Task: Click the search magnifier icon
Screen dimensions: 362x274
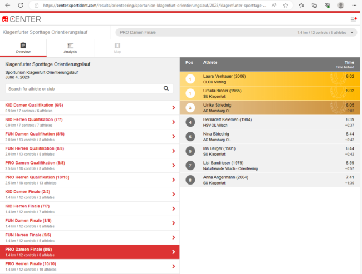Action: pyautogui.click(x=166, y=88)
